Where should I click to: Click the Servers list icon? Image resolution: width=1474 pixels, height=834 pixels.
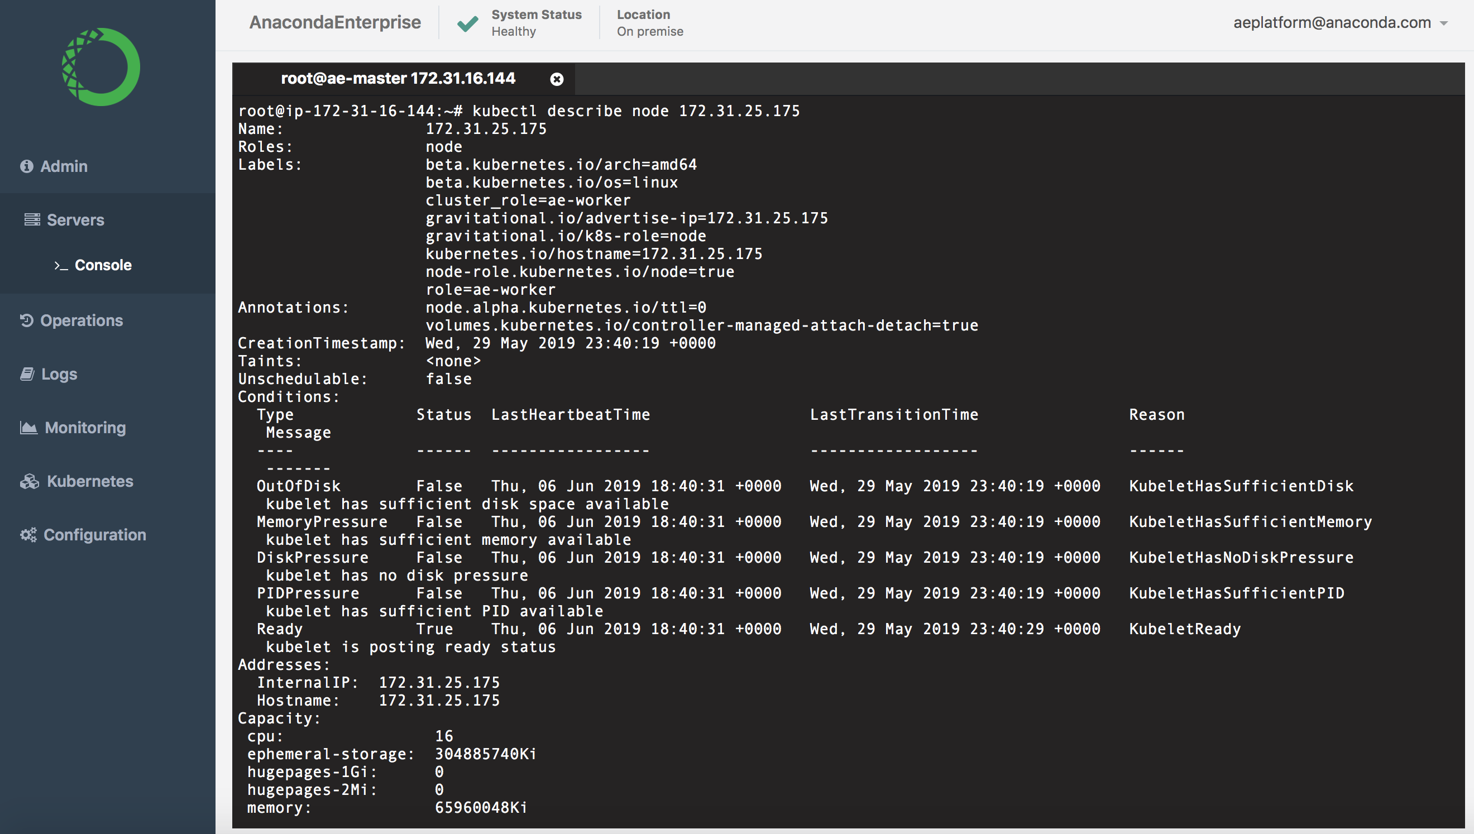tap(32, 219)
